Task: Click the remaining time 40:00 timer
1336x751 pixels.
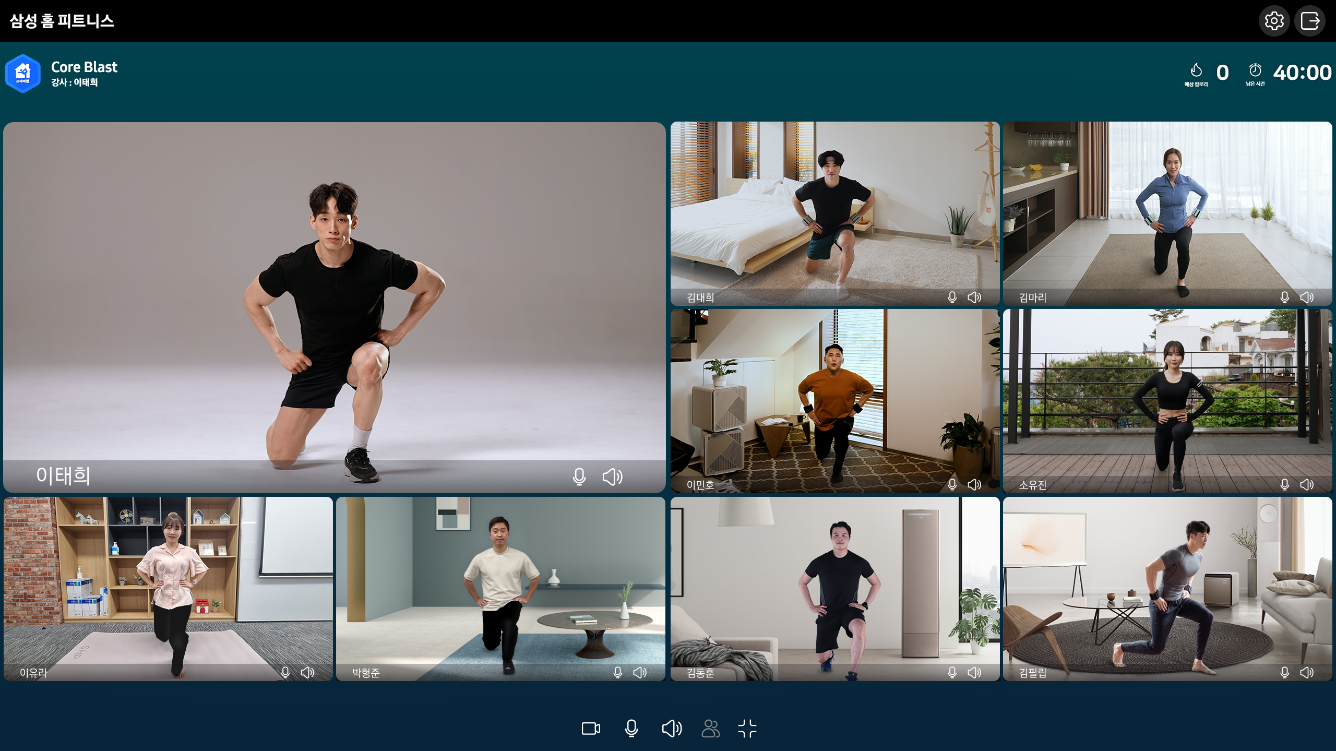Action: coord(1302,73)
